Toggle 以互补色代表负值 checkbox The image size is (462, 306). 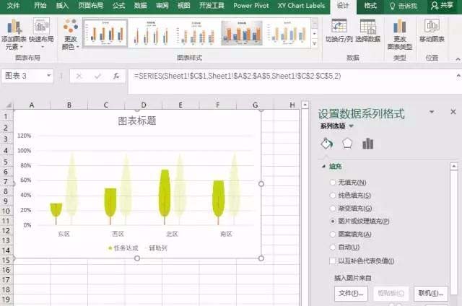tap(333, 261)
